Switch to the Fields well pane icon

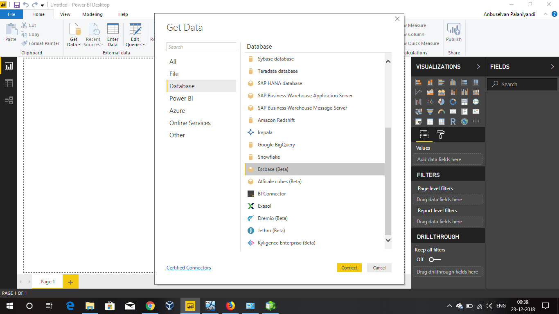[x=424, y=135]
